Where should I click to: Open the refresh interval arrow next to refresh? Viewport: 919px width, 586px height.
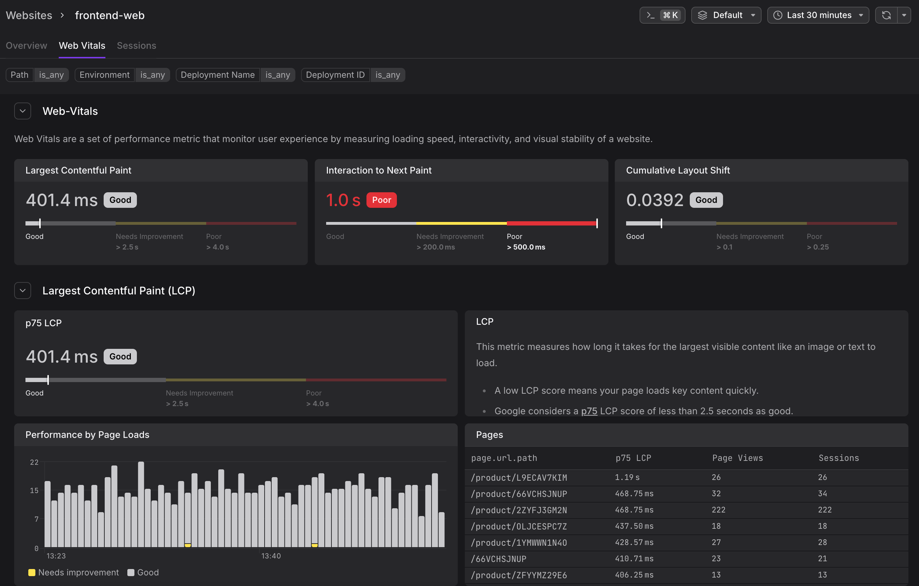click(x=904, y=15)
